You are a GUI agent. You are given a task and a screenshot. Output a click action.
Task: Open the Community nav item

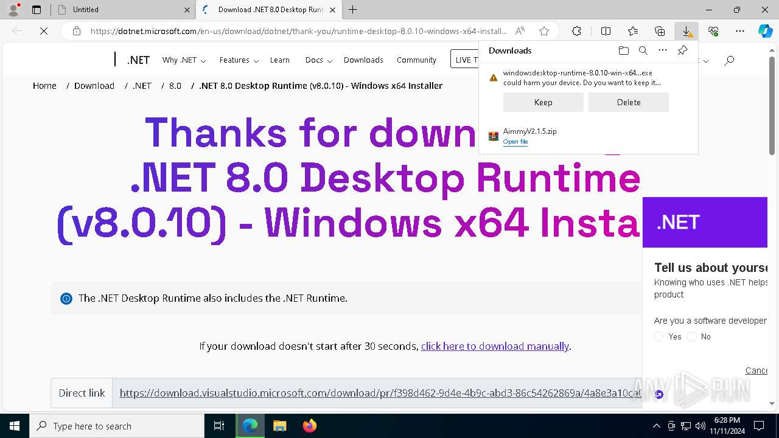click(x=416, y=60)
